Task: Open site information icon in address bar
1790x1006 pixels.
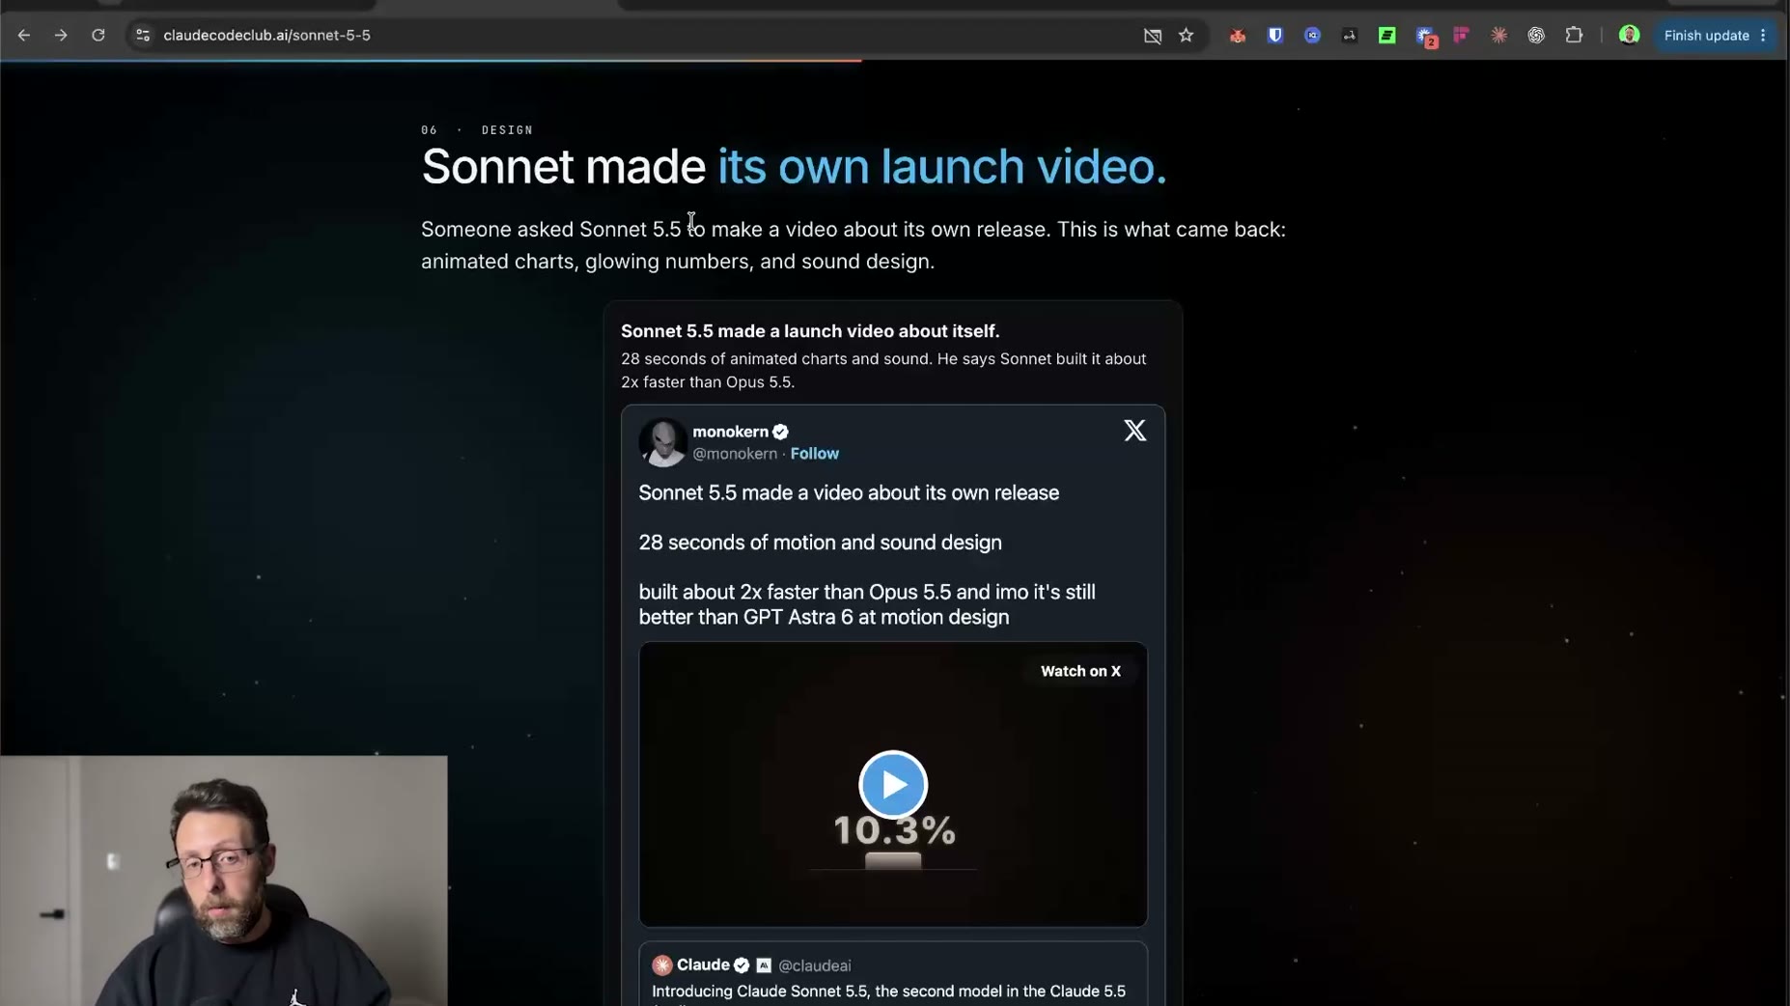Action: [143, 36]
